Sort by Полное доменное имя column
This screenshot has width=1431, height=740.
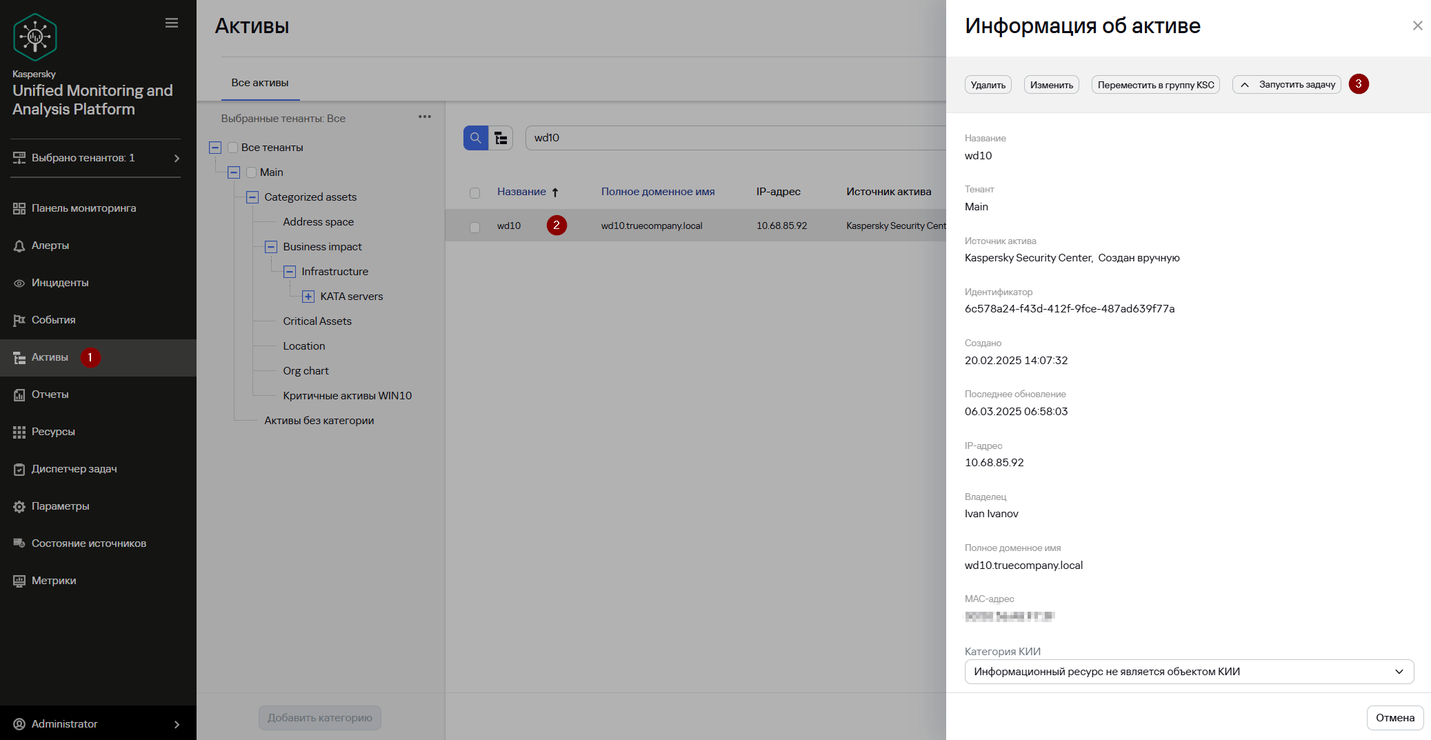coord(658,192)
